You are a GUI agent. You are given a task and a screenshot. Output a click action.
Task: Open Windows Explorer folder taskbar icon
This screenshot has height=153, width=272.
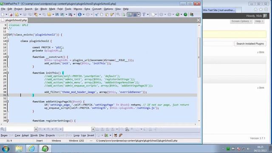[x=19, y=149]
